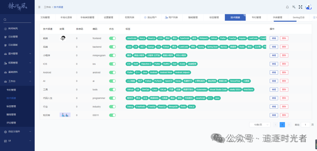The width and height of the screenshot is (317, 151).
Task: Click the MongoDB tag in 行业 row
Action: click(173, 107)
